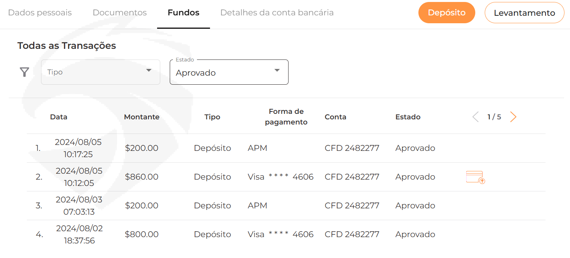Switch to the Dados pessoais tab
The image size is (570, 258).
point(40,13)
